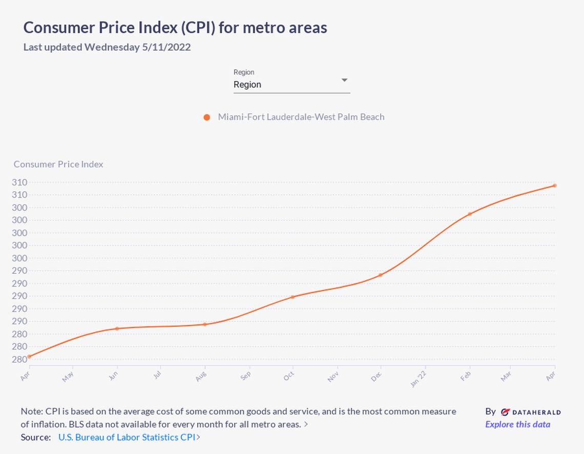Click the first Apr data point
The image size is (584, 454).
[x=29, y=355]
